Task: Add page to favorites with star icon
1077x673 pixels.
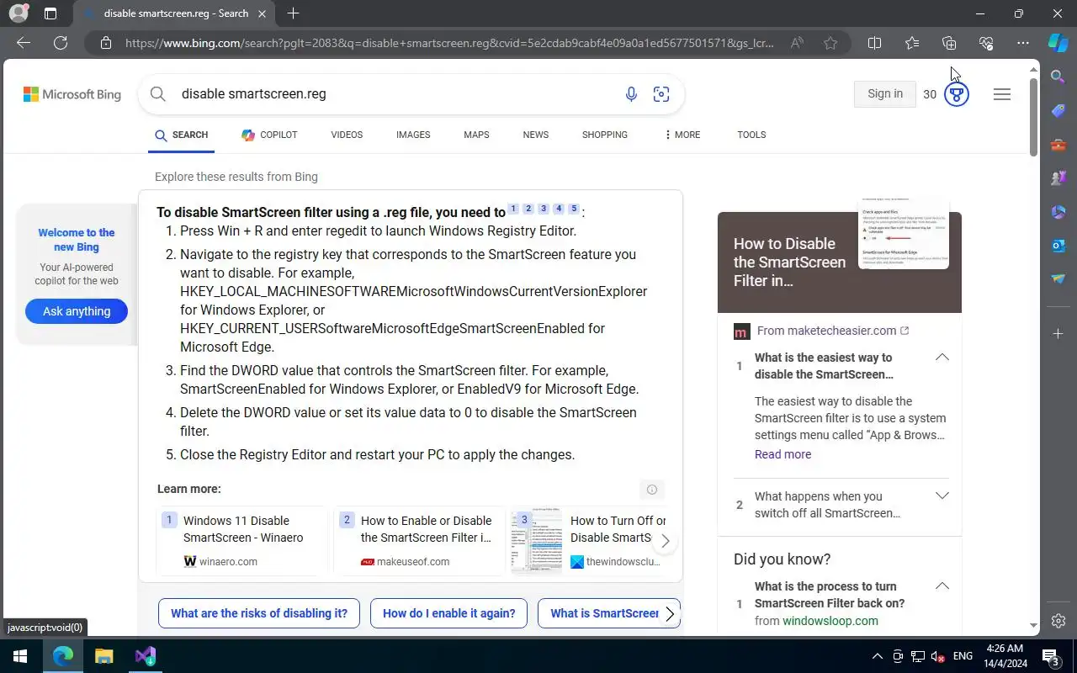Action: pyautogui.click(x=830, y=43)
